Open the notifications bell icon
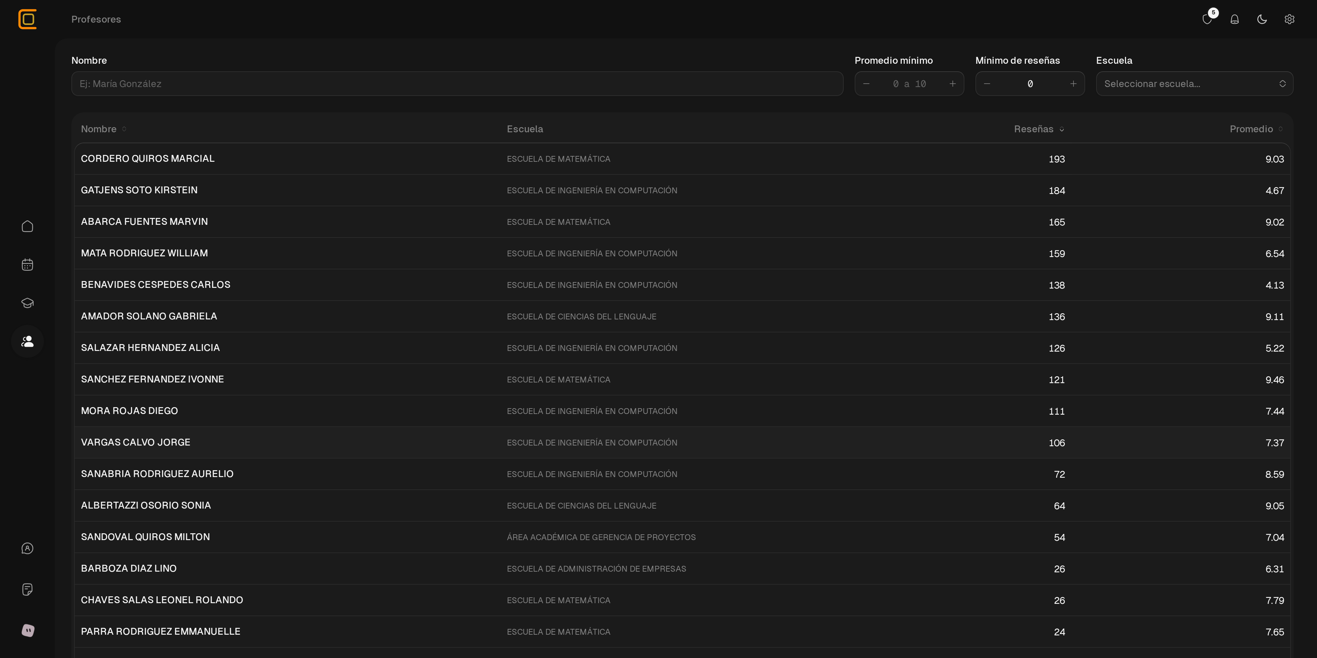The height and width of the screenshot is (658, 1317). (x=1235, y=20)
